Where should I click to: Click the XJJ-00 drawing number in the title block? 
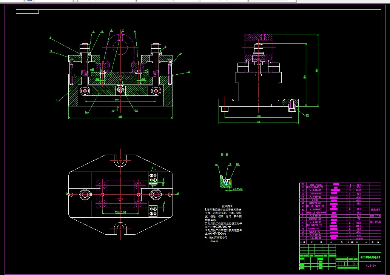click(x=371, y=266)
